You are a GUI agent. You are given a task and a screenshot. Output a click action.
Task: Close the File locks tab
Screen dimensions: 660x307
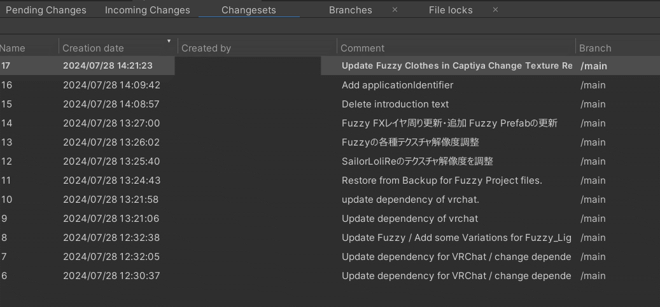coord(495,10)
